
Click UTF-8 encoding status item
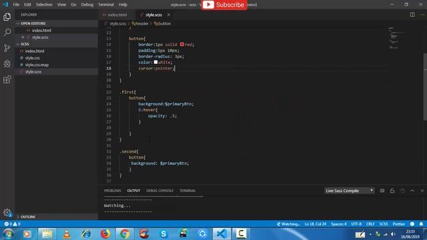(356, 224)
